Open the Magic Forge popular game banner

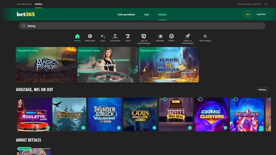click(46, 65)
